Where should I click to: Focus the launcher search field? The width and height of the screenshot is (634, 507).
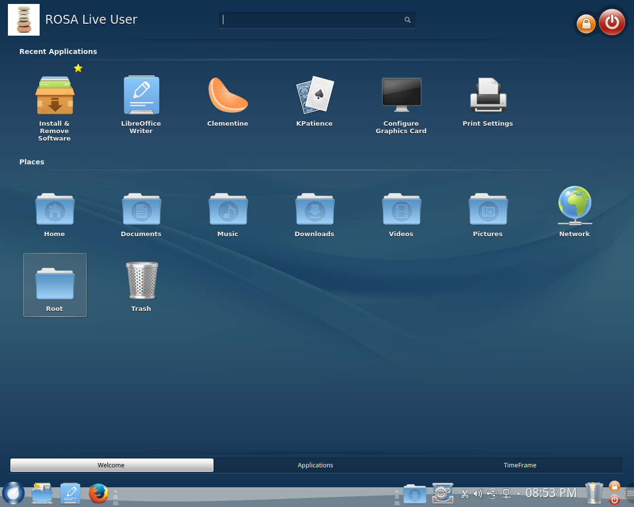(x=317, y=20)
